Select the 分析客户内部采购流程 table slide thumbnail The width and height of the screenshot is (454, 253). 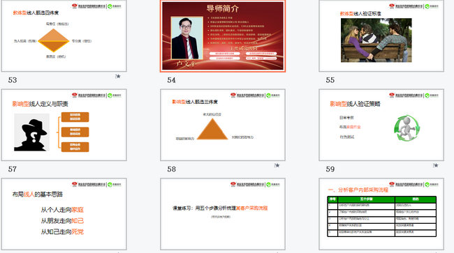(381, 214)
